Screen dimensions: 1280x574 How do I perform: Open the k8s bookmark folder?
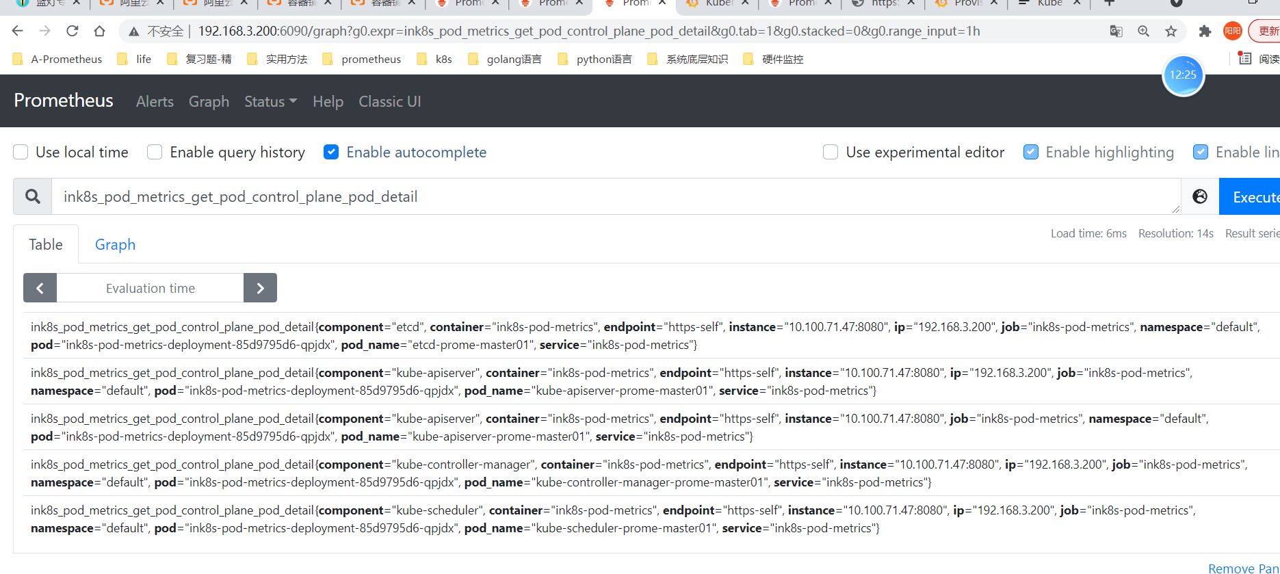(434, 60)
